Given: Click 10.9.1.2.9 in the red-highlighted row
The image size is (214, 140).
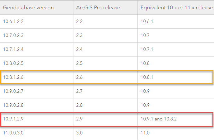Looking at the screenshot, I should [13, 119].
